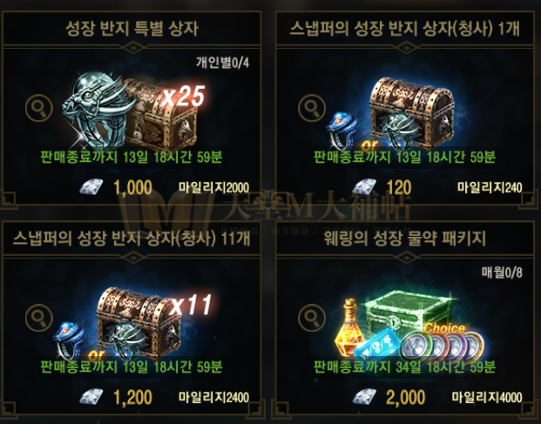This screenshot has height=424, width=541.
Task: Click the 웨링의 성장 물약 패키지 title
Action: pyautogui.click(x=405, y=238)
